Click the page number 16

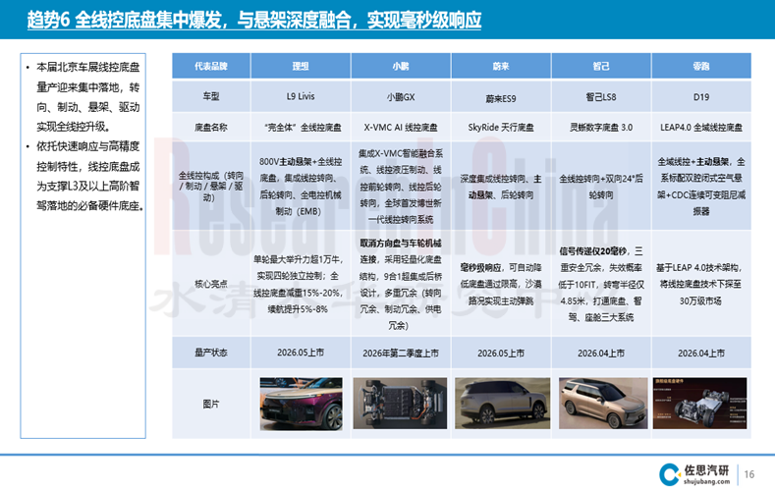click(749, 474)
